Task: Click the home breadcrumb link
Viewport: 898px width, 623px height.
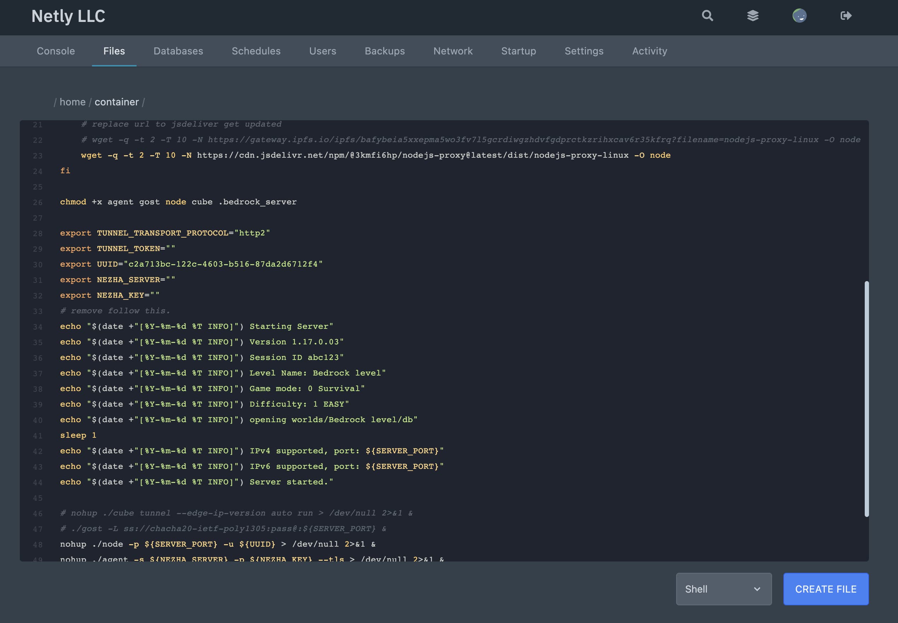Action: tap(72, 102)
